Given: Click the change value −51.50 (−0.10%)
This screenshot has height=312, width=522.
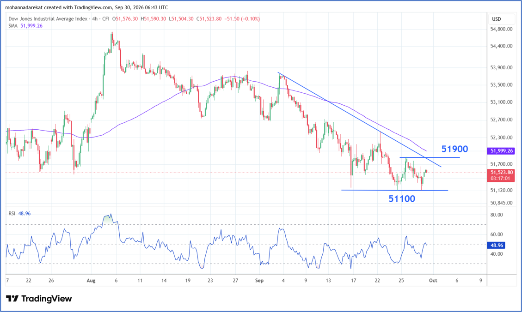Looking at the screenshot, I should point(242,19).
